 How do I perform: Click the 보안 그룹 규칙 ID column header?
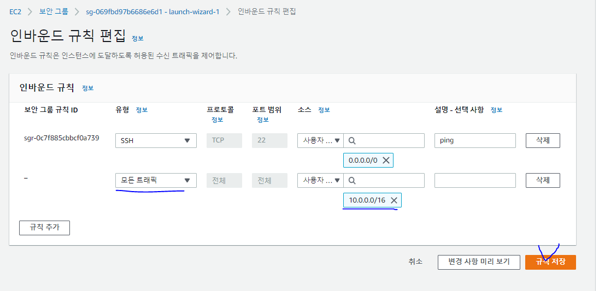point(51,110)
